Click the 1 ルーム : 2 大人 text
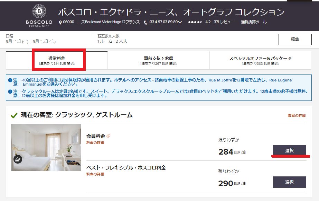This screenshot has height=201, width=319. 112,42
